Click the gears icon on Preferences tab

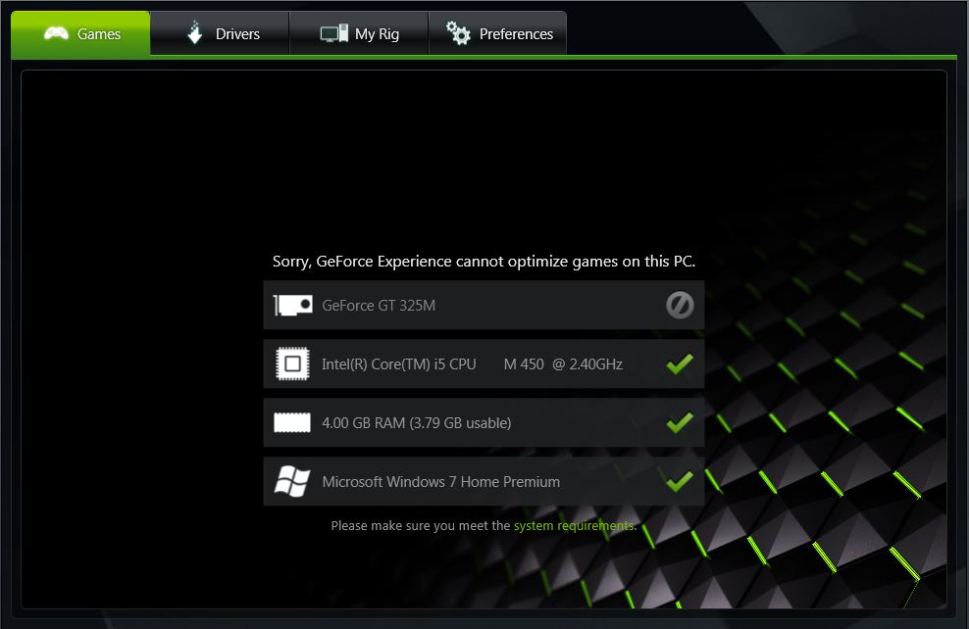pos(458,32)
